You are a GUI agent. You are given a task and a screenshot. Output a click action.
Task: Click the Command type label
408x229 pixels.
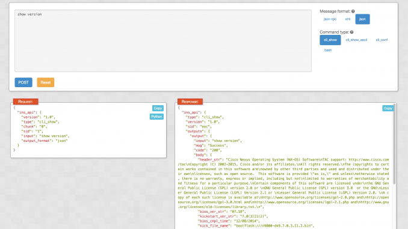click(x=335, y=32)
